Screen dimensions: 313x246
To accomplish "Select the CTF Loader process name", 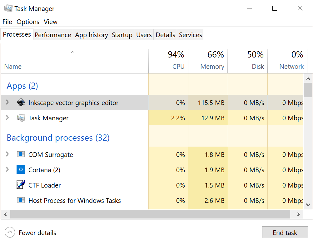I will [x=45, y=185].
